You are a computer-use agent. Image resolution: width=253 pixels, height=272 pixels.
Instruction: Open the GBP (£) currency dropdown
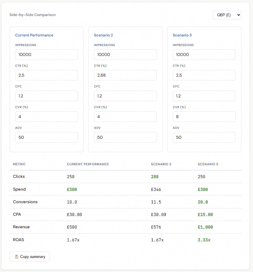click(227, 15)
